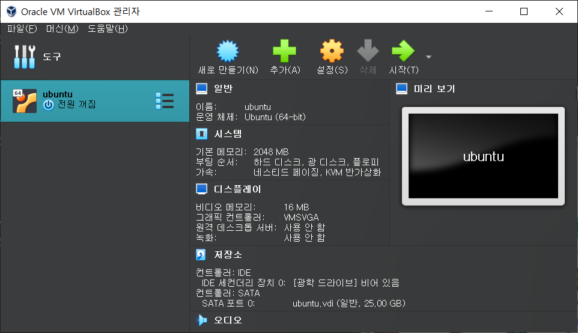Open the 오디오 section header

point(228,320)
